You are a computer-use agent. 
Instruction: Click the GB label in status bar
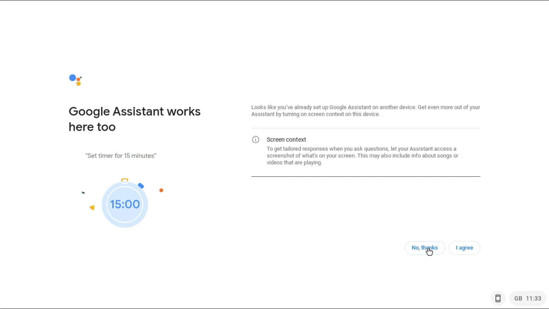pos(518,298)
